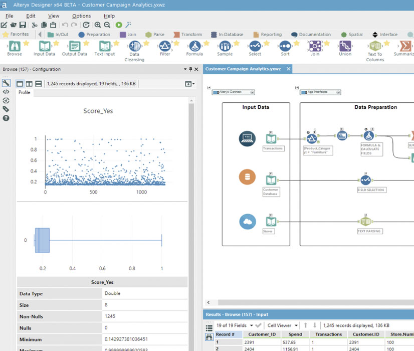Screen dimensions: 414x351
Task: Switch to Reporting tool category
Action: pyautogui.click(x=268, y=35)
